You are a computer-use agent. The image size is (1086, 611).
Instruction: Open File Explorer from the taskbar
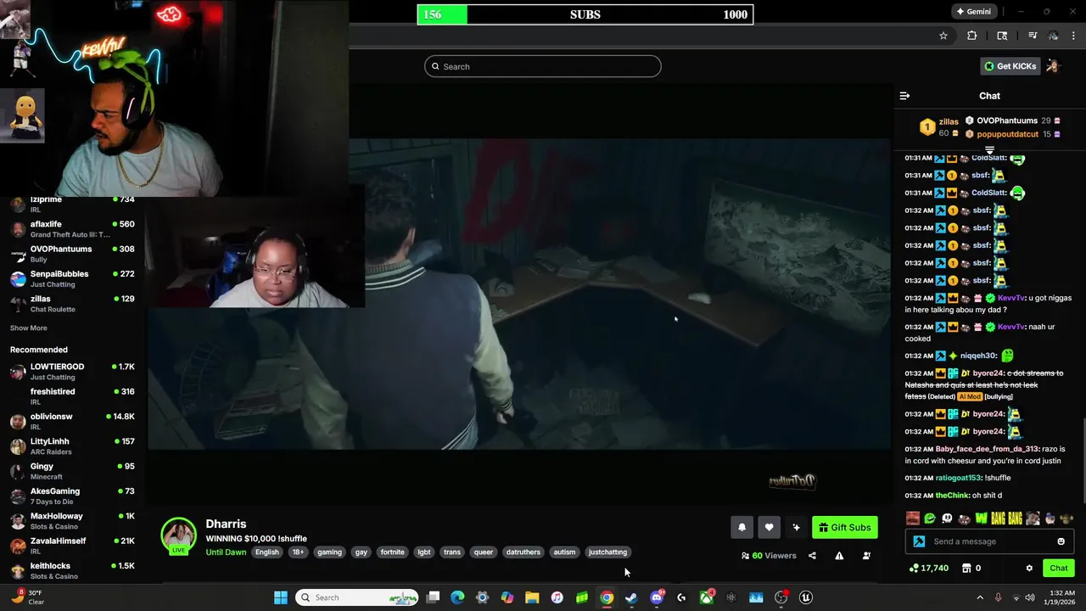coord(532,597)
